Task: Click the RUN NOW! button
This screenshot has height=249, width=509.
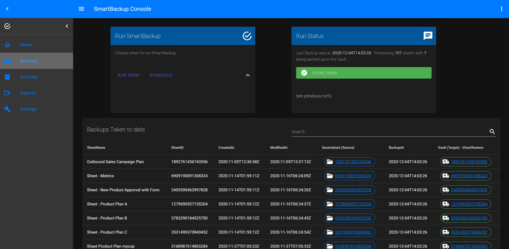Action: tap(129, 75)
